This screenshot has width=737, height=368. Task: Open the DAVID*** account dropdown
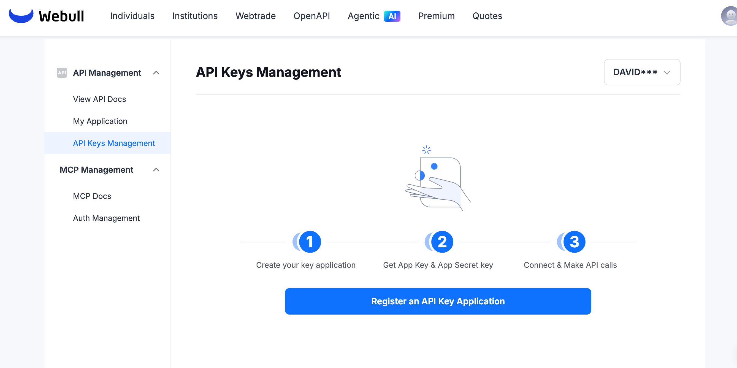[642, 72]
